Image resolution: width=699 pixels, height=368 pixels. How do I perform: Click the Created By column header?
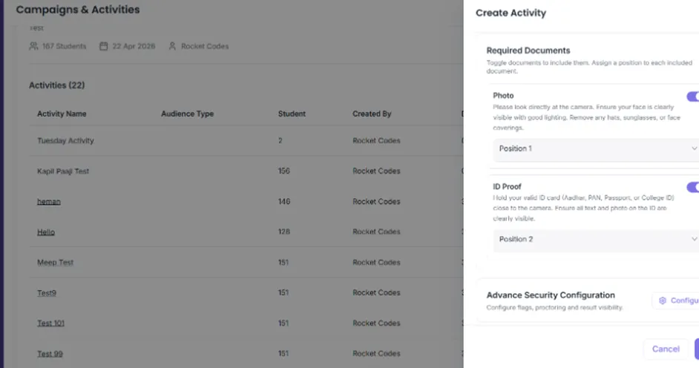point(372,114)
